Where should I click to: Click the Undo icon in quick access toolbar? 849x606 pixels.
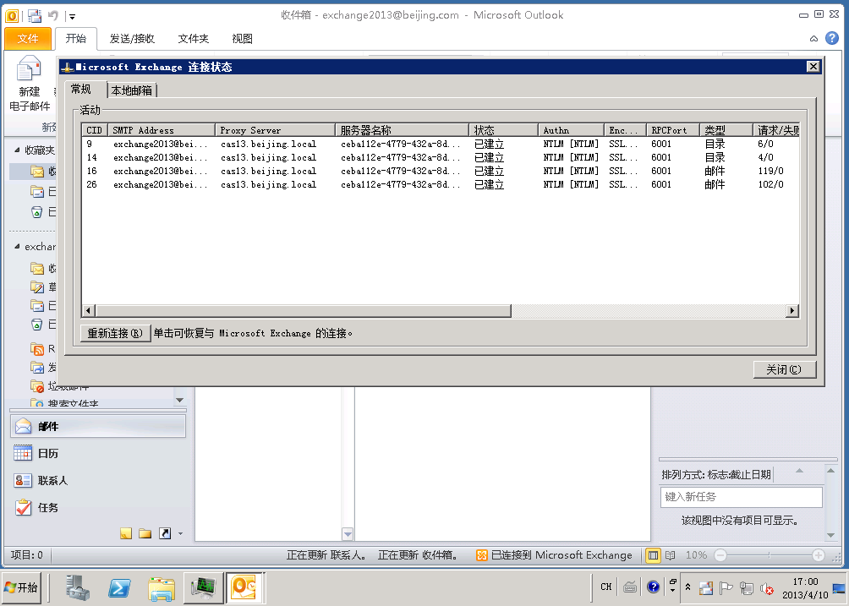click(53, 16)
